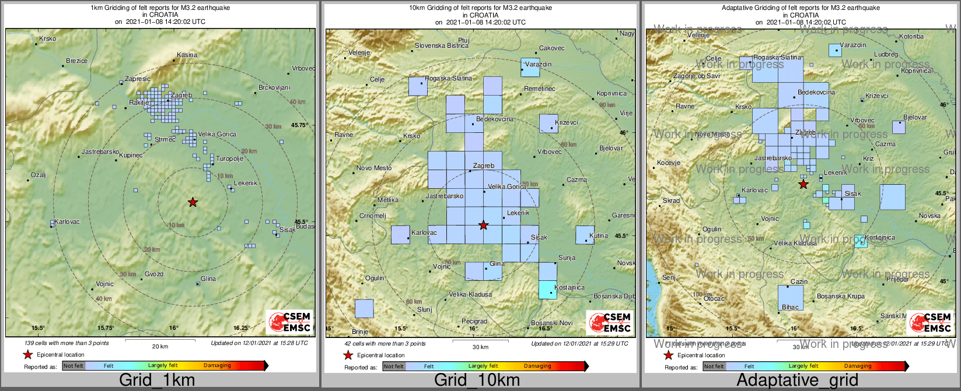Click the 'Ozalj' label on Grid_1km map
Screen dimensions: 961x391
point(39,175)
